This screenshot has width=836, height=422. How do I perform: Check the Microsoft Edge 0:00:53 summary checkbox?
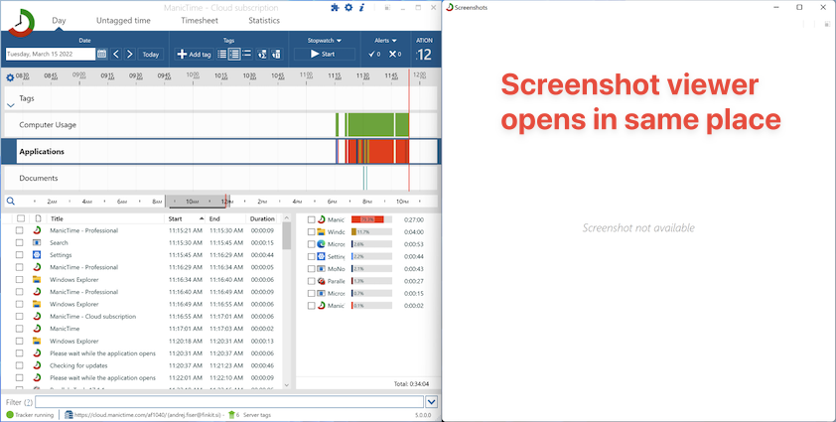pyautogui.click(x=312, y=244)
